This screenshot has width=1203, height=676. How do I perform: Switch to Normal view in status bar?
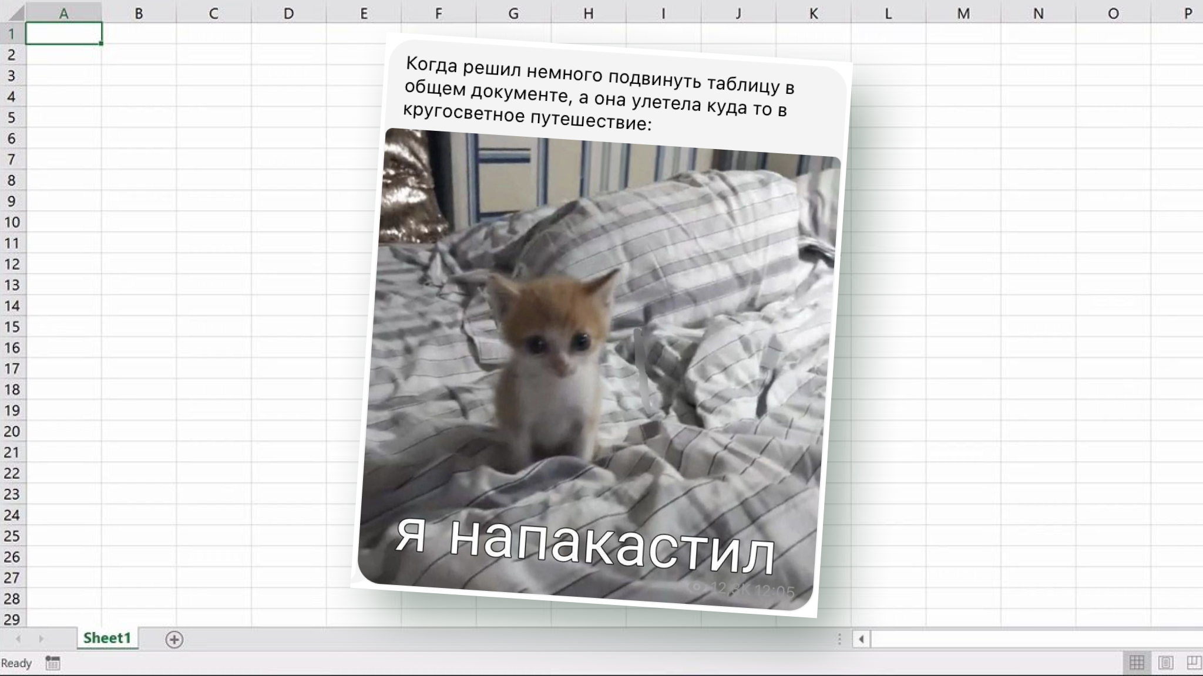(1137, 663)
